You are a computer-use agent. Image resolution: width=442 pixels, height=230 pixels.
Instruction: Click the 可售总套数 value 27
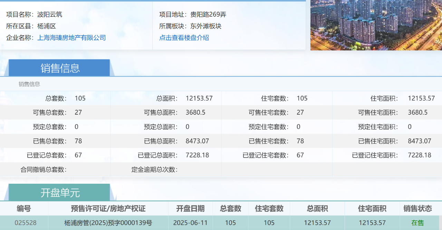pos(78,112)
